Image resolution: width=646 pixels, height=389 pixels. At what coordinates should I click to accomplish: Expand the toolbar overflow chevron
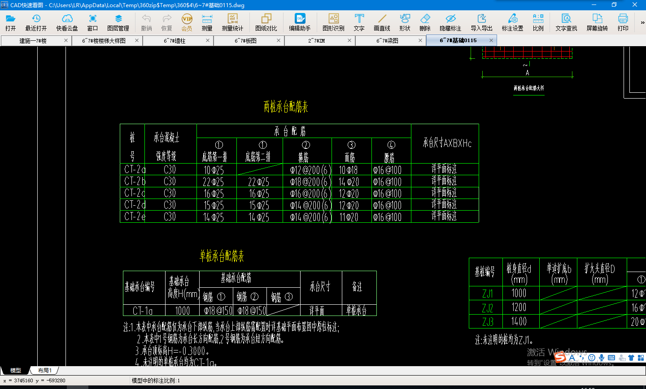click(x=642, y=22)
